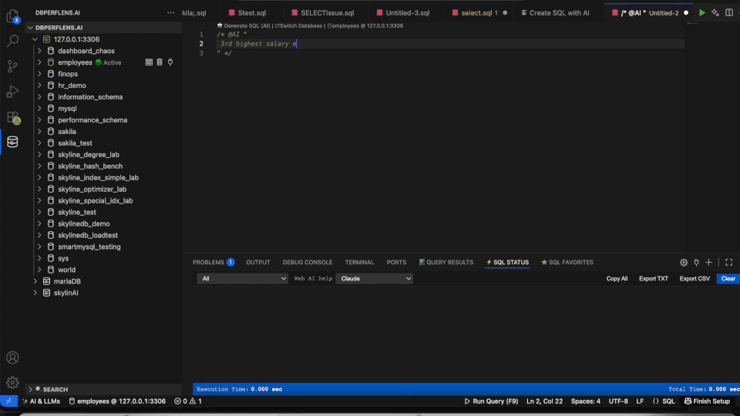Select the skyline_optimizer_lab database
Screen dimensions: 740x416
(x=92, y=190)
